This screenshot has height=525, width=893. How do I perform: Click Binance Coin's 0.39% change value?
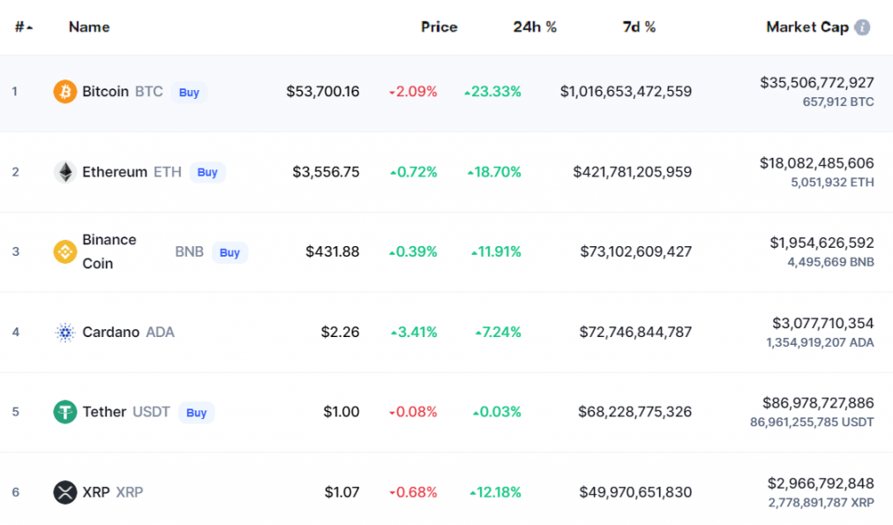click(414, 251)
